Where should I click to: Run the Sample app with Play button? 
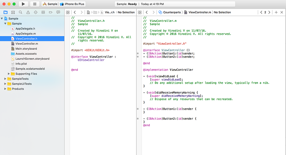[x=23, y=4]
